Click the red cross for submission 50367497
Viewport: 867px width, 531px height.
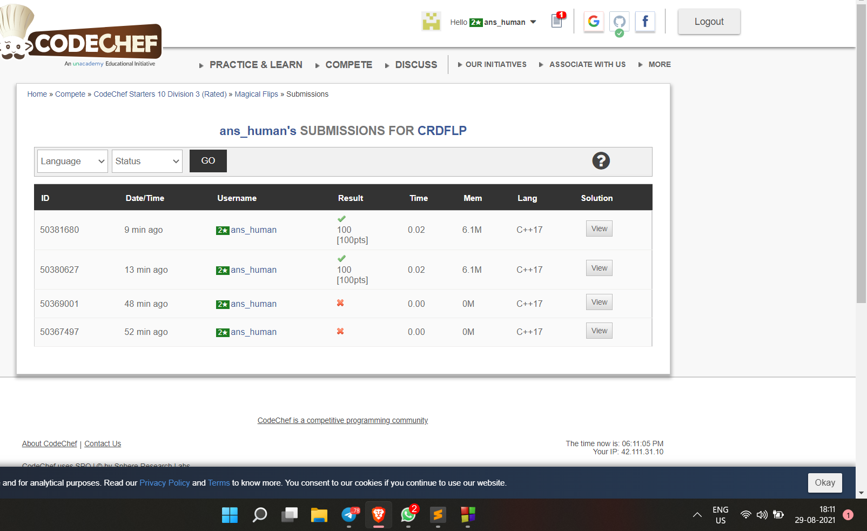pyautogui.click(x=340, y=332)
